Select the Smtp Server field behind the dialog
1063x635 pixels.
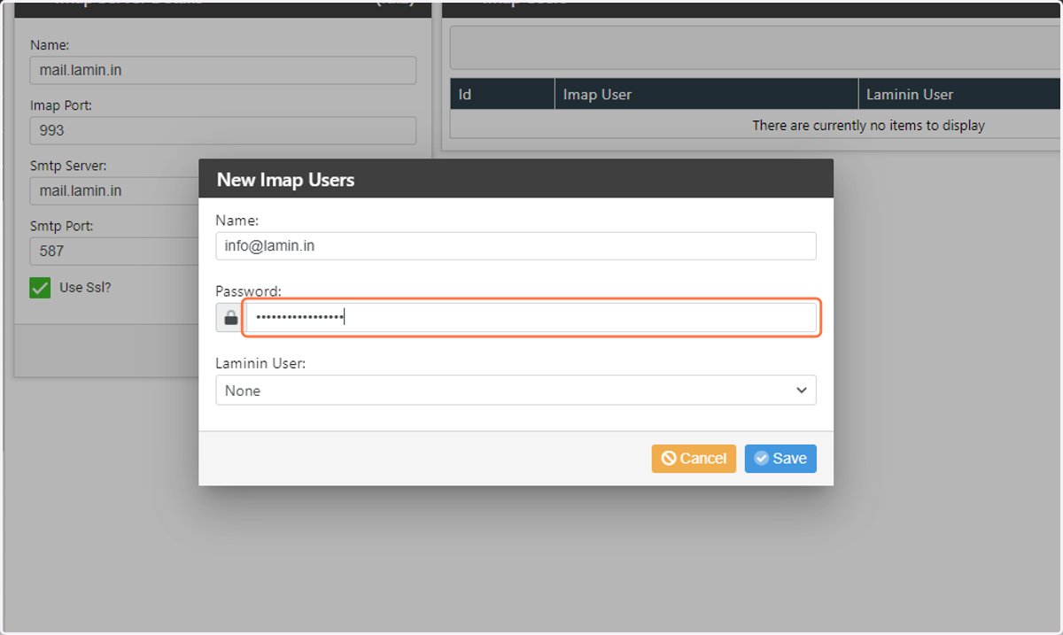[114, 190]
